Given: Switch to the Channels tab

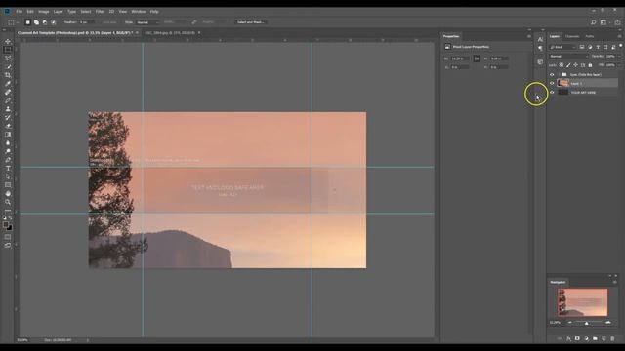Looking at the screenshot, I should coord(572,36).
